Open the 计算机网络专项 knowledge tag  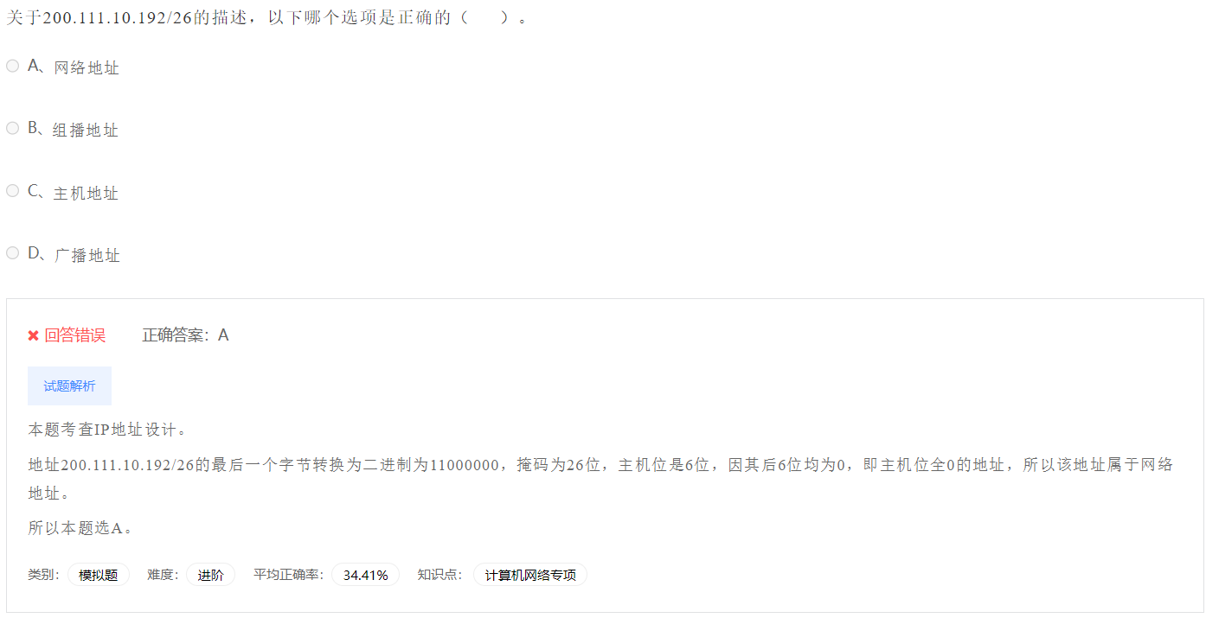530,575
